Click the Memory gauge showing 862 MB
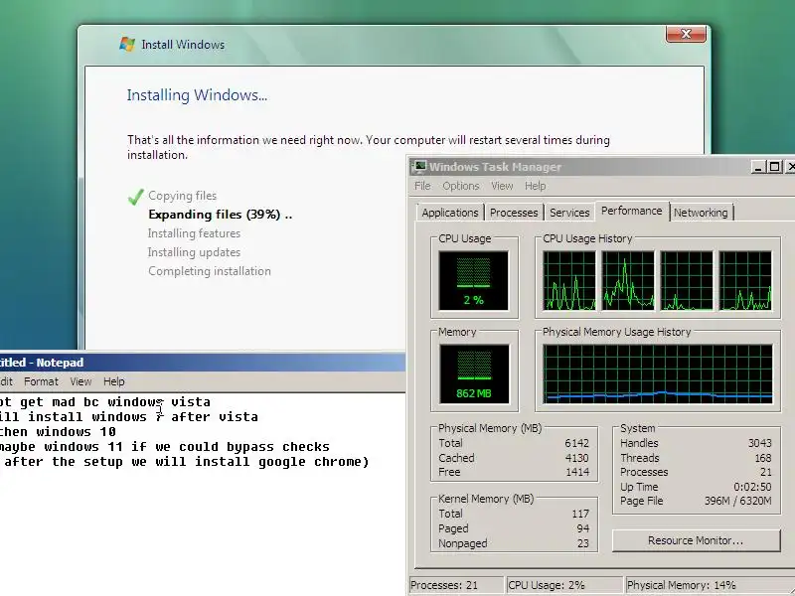The height and width of the screenshot is (596, 795). pyautogui.click(x=474, y=374)
